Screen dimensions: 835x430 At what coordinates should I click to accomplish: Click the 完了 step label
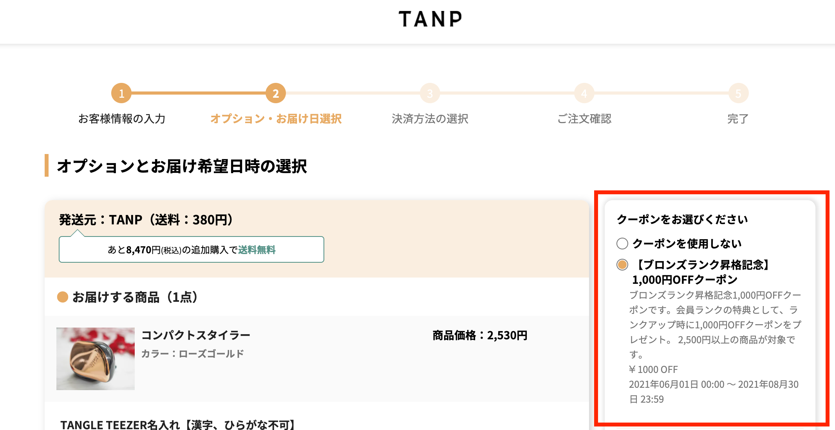(738, 119)
